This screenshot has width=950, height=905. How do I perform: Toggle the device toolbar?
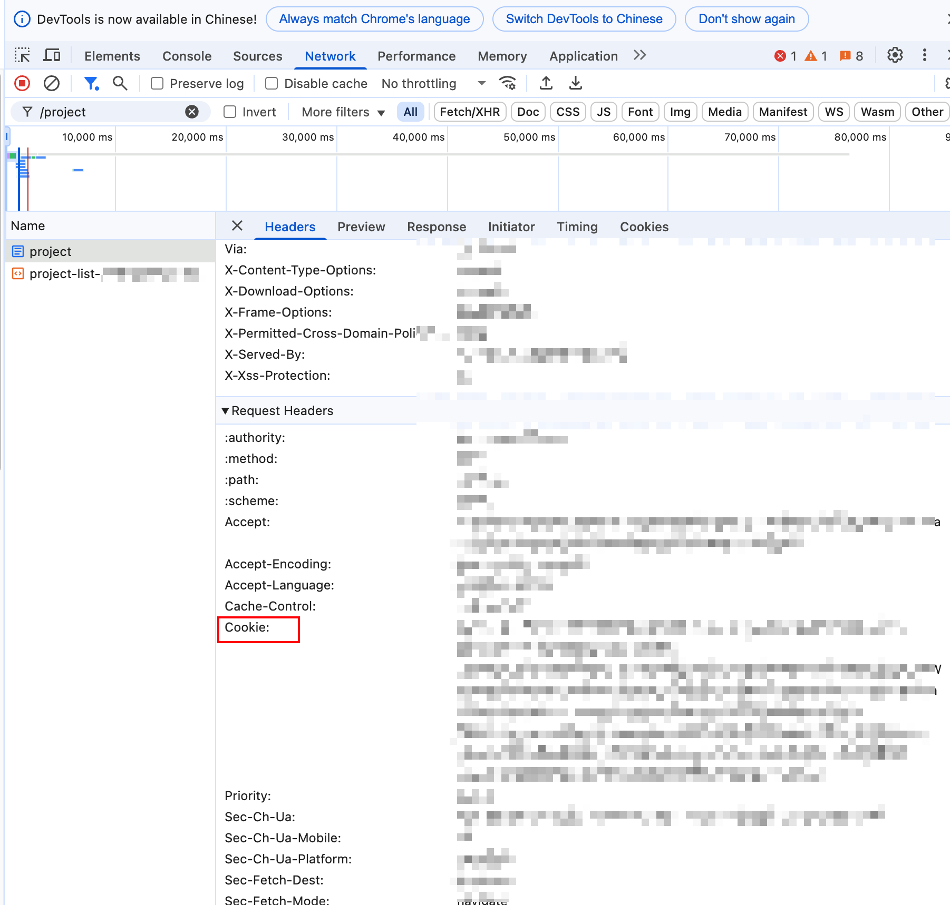tap(51, 55)
